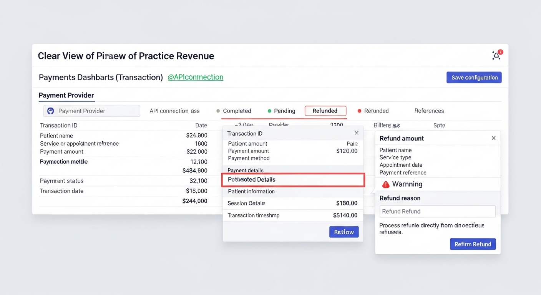Open the Payment Provider selector box
This screenshot has width=541, height=295.
[x=91, y=111]
